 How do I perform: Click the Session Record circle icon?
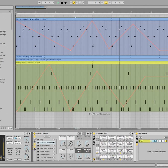click(83, 3)
